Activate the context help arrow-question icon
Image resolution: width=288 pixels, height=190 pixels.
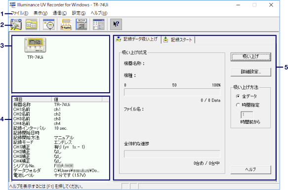[116, 24]
